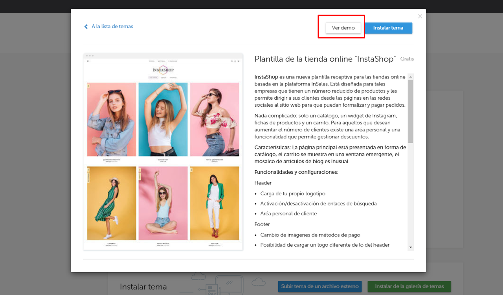
Task: Click 'Posibilidad de cargar un logo diferente' item
Action: pyautogui.click(x=325, y=245)
